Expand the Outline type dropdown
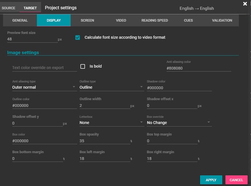The width and height of the screenshot is (251, 186). (x=111, y=87)
